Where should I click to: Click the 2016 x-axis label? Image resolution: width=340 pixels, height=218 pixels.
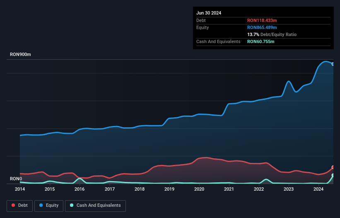80,189
